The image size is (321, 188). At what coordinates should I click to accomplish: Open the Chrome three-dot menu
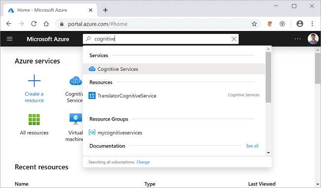pyautogui.click(x=312, y=24)
